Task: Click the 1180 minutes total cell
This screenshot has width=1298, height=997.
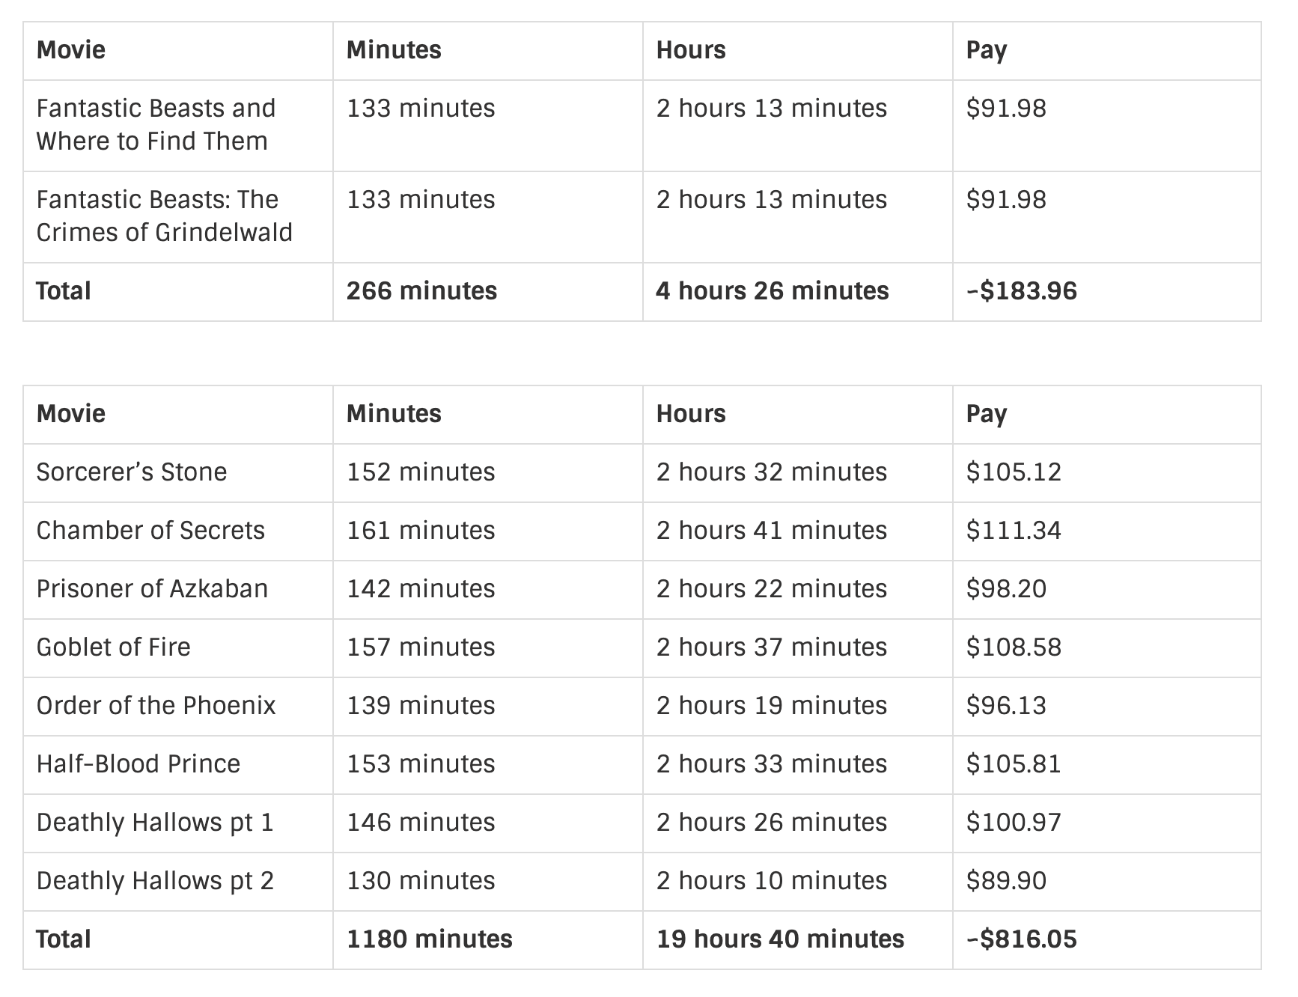Action: click(x=430, y=939)
